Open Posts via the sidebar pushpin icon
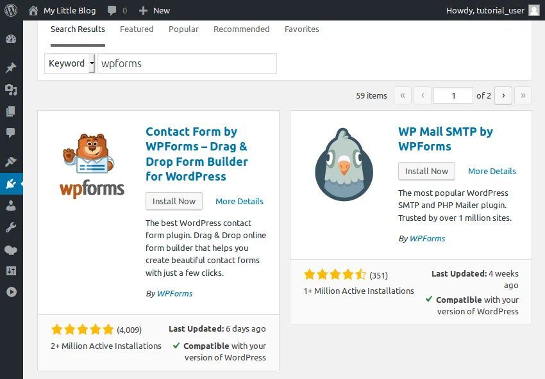545x379 pixels. pos(11,67)
